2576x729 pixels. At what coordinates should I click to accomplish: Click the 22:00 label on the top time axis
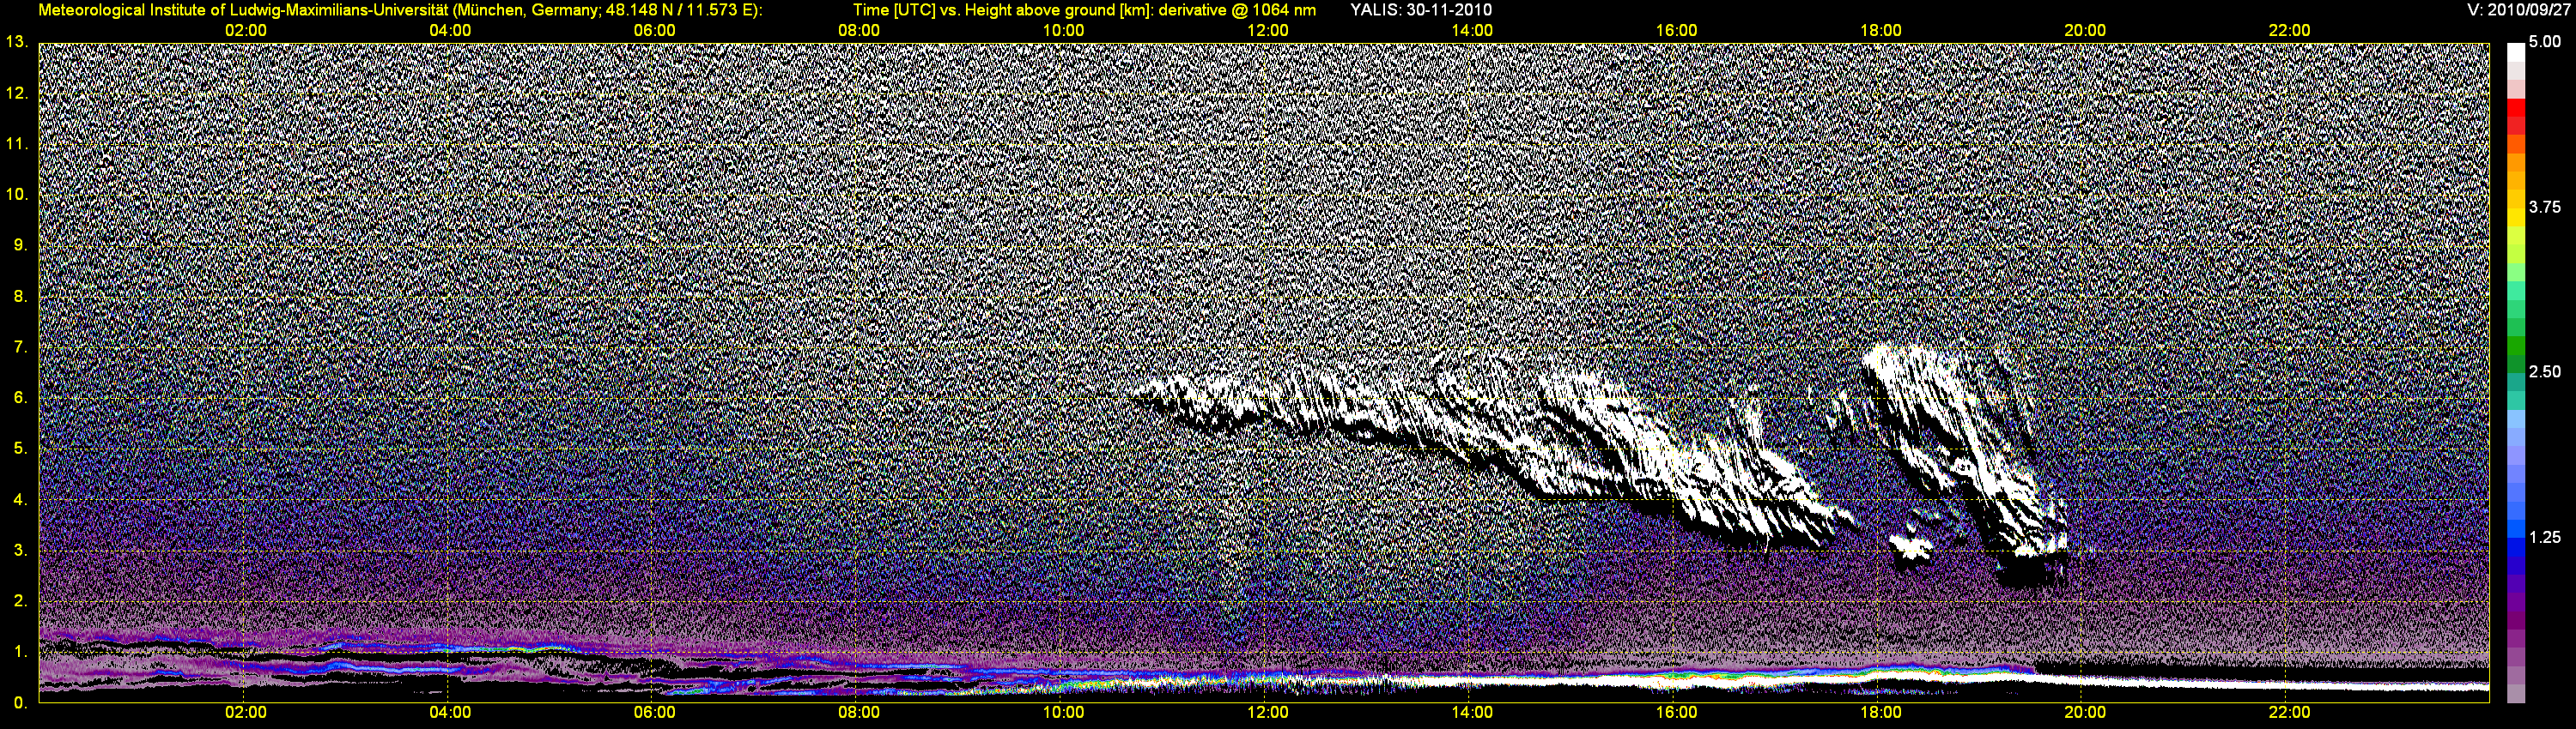click(x=2289, y=30)
